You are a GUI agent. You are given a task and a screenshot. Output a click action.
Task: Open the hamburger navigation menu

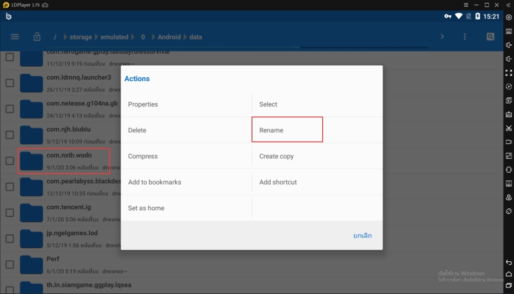coord(15,37)
